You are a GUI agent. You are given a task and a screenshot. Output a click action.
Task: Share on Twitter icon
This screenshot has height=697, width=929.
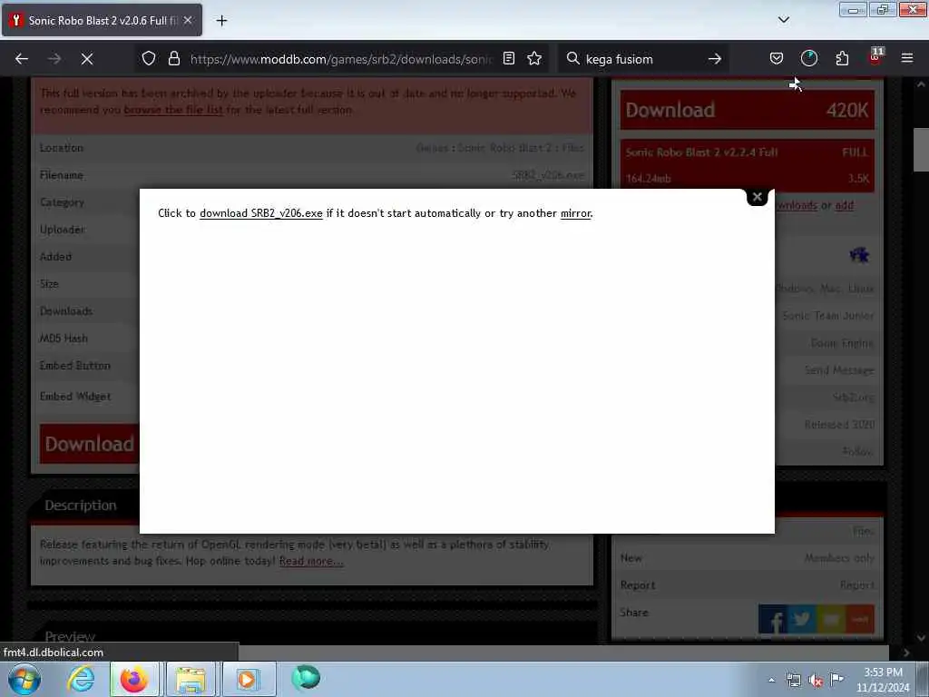802,619
